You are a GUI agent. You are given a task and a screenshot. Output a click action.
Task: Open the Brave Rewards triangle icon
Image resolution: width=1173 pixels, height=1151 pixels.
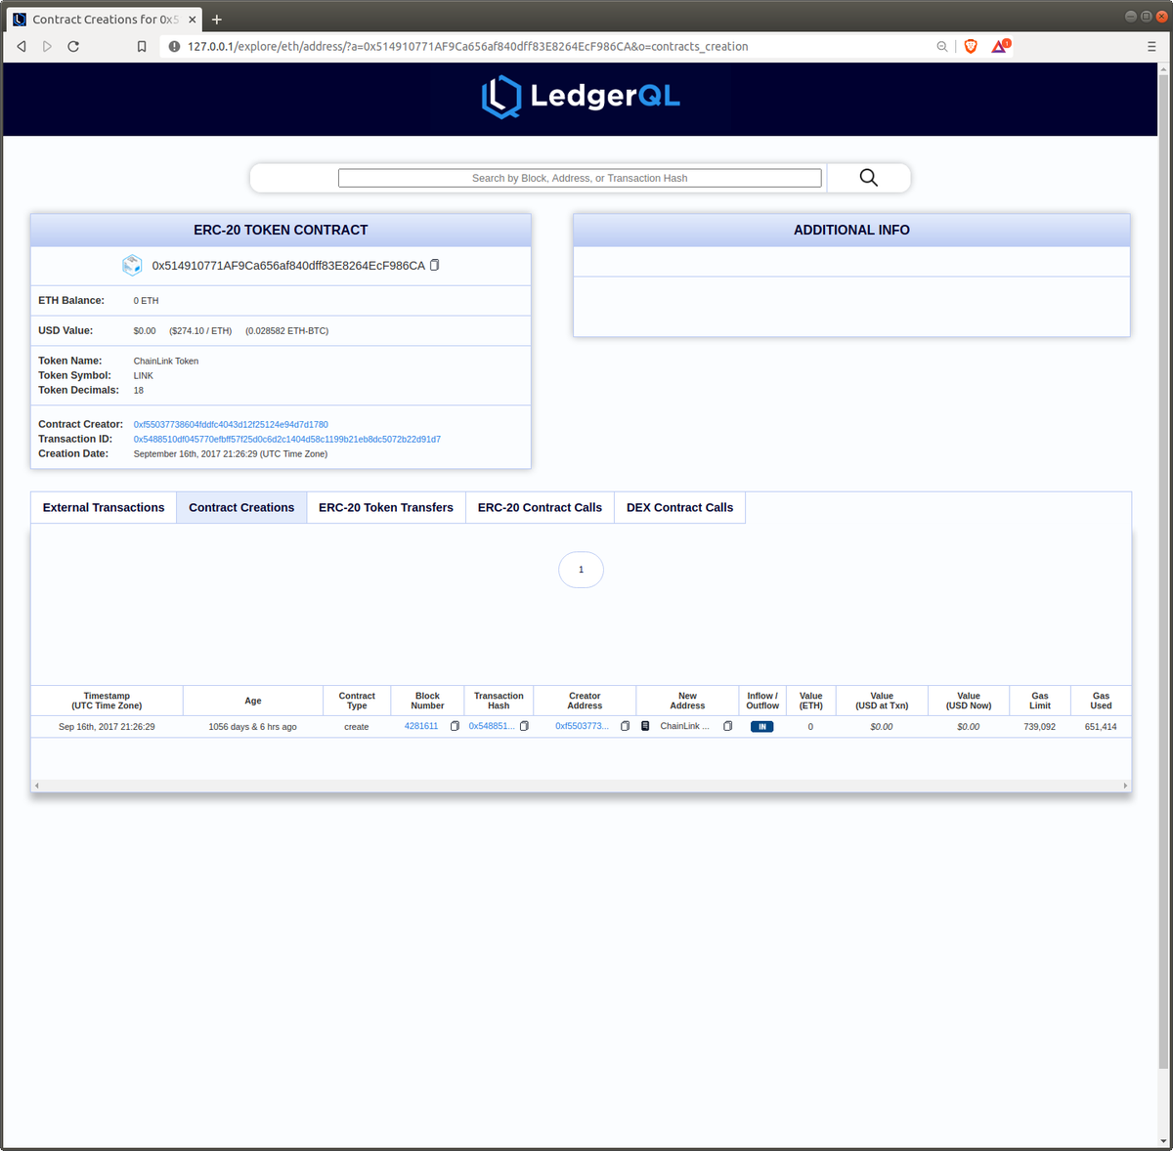[1000, 46]
